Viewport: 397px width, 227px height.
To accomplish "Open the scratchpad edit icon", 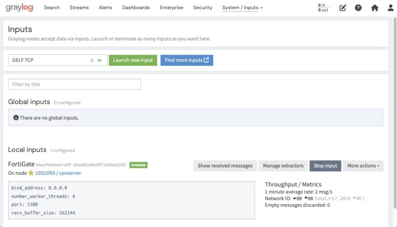I will 343,8.
